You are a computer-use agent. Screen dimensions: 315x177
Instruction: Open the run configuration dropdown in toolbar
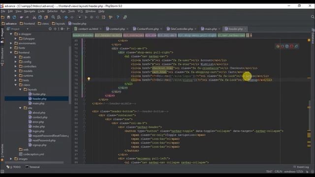tap(80, 17)
